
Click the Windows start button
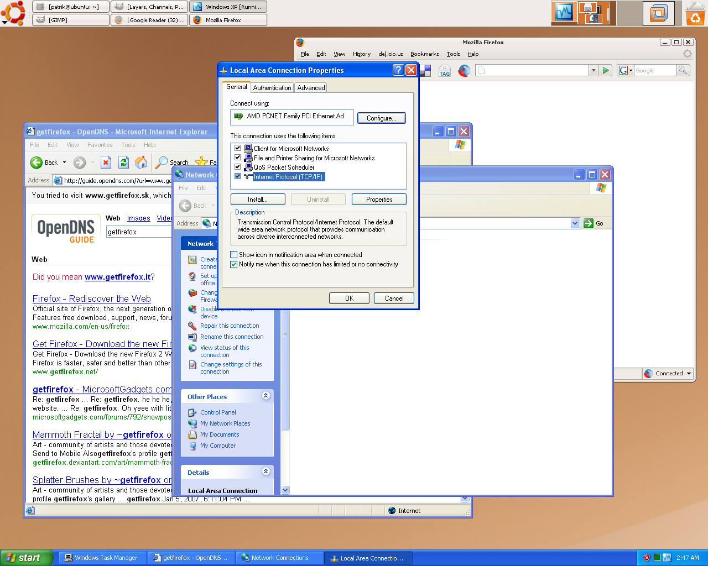pos(27,558)
